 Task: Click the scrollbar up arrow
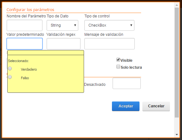coord(177,5)
